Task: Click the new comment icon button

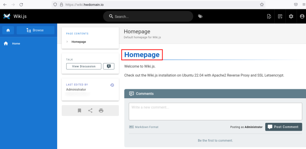Action: 109,66
